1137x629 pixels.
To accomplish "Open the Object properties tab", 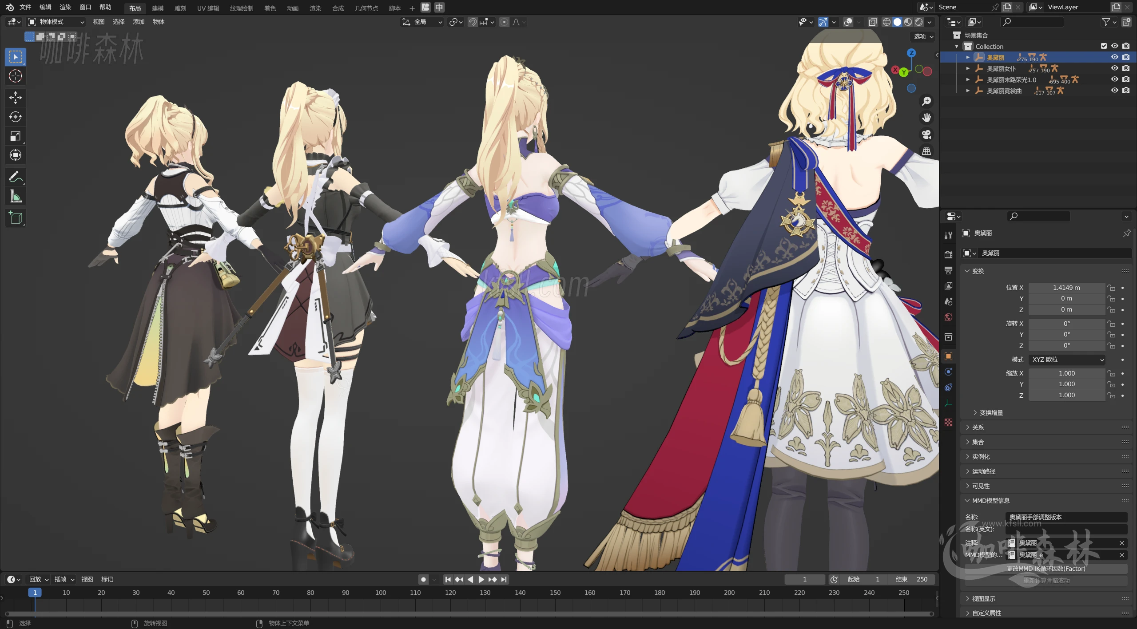I will (x=948, y=356).
